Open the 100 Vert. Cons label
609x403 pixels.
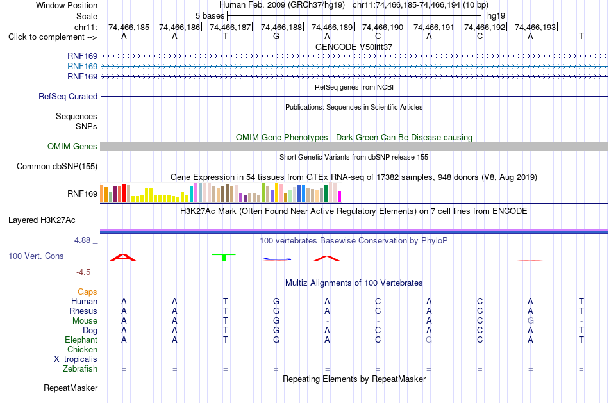(x=36, y=256)
